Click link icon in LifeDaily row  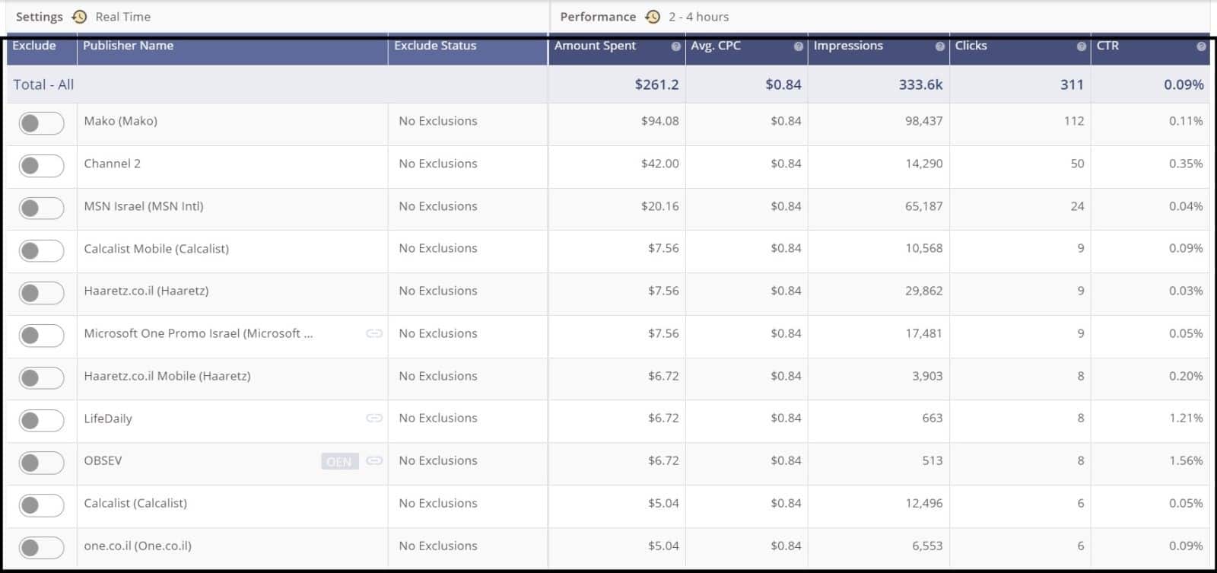click(373, 418)
